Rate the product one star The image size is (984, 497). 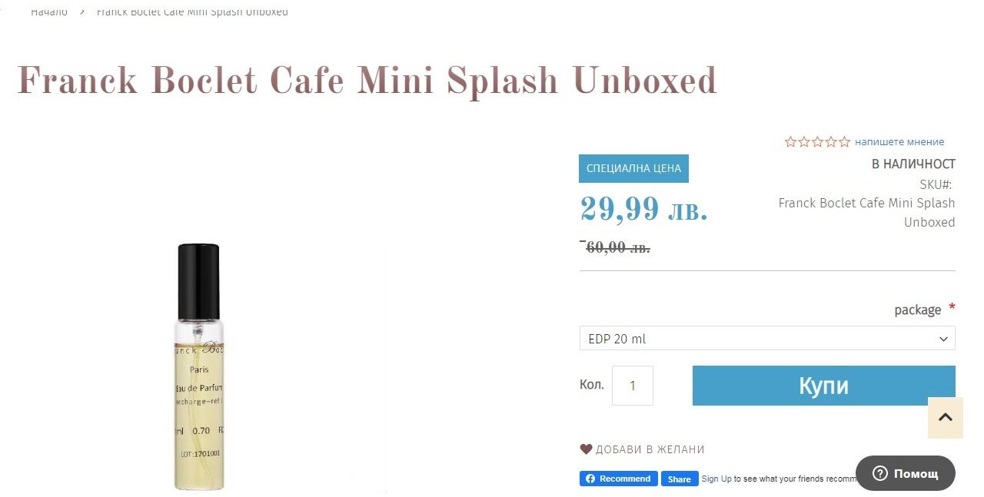[x=790, y=142]
